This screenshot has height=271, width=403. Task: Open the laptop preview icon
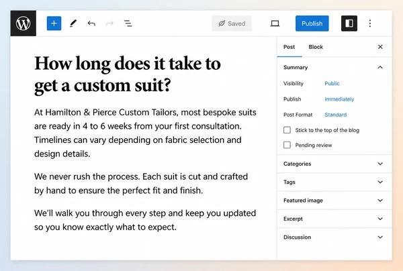275,23
